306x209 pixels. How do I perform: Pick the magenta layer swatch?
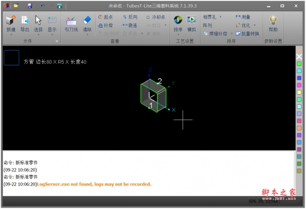click(299, 85)
